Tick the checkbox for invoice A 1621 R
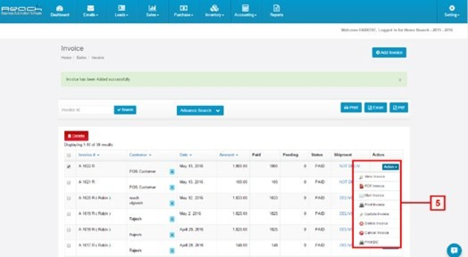The image size is (468, 257). pyautogui.click(x=68, y=182)
